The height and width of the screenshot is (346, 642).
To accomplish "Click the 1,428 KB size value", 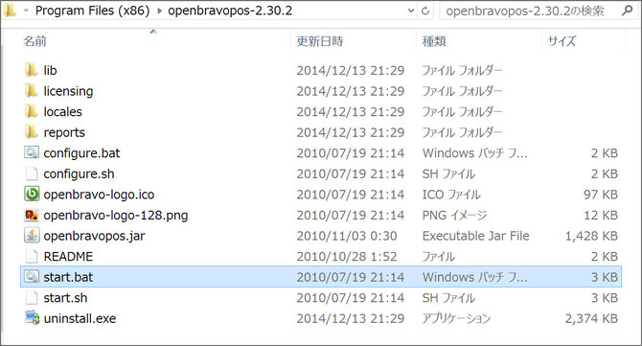I will pos(591,236).
